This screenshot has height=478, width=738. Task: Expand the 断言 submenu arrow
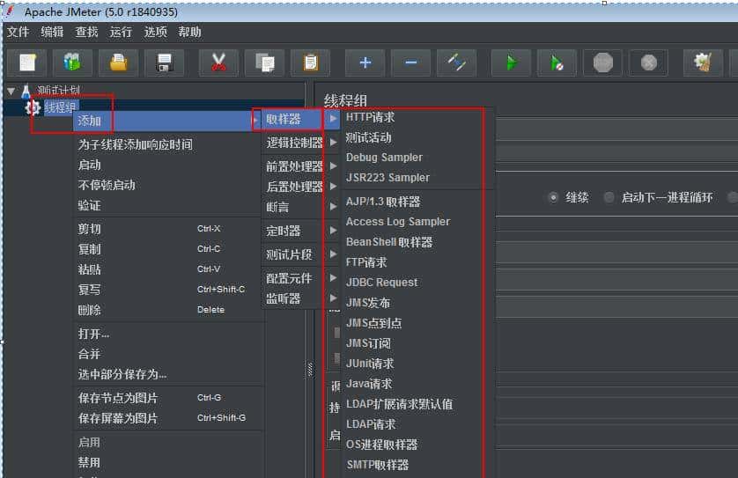click(x=333, y=206)
